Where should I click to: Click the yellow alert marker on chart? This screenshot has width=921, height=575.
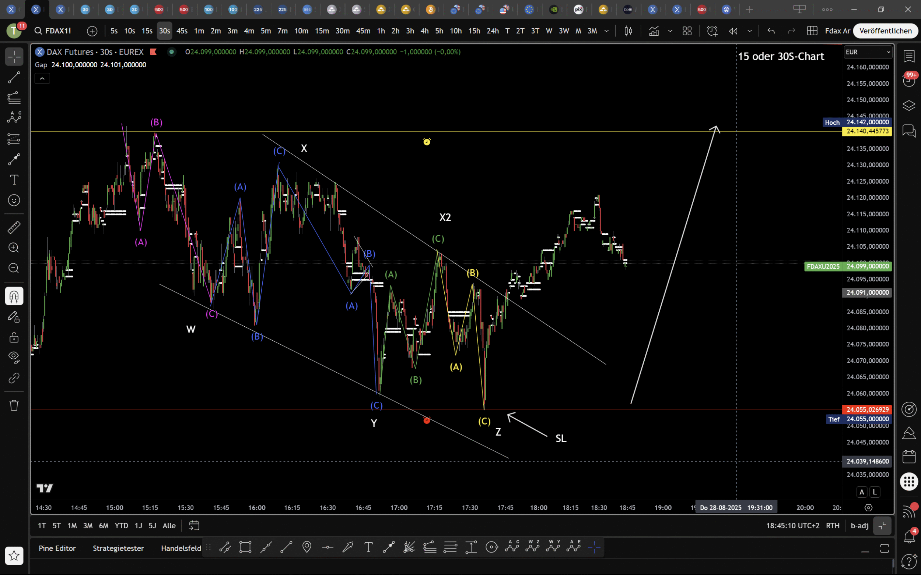pos(427,142)
